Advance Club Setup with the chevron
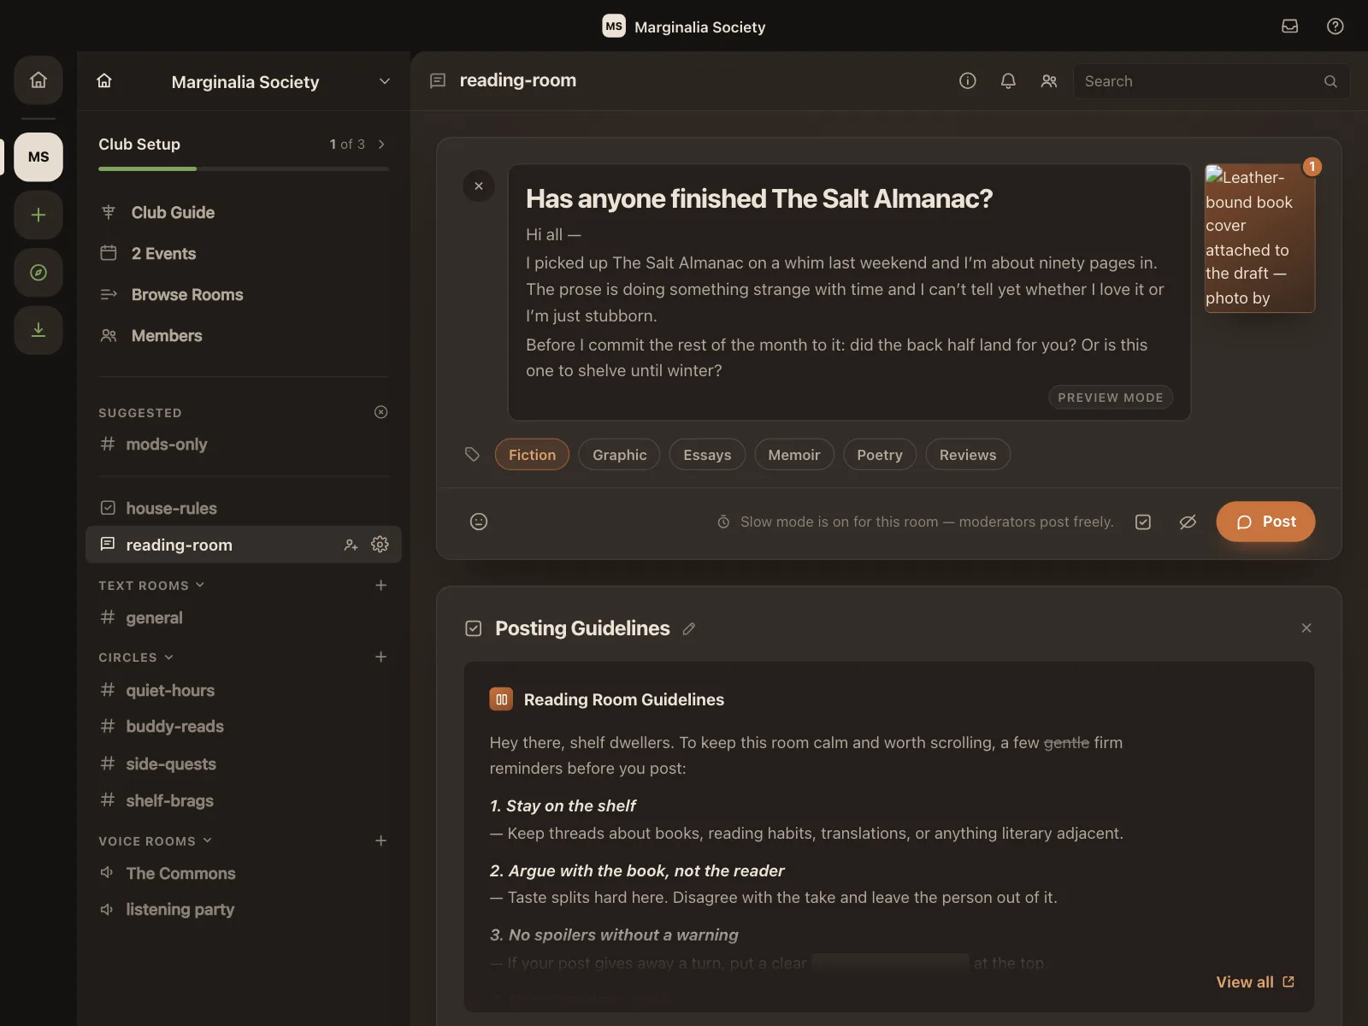This screenshot has width=1368, height=1026. click(x=381, y=144)
